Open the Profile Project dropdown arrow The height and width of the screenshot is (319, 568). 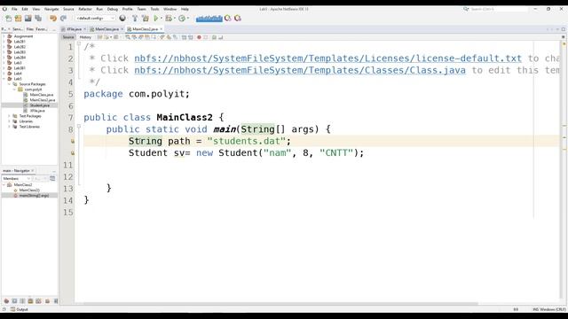[187, 18]
